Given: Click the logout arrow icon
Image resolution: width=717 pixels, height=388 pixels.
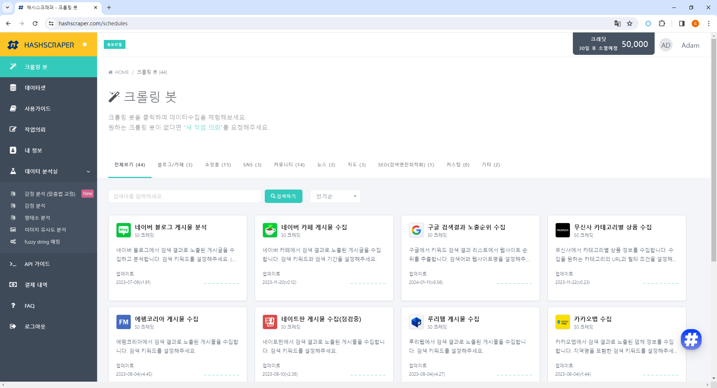Looking at the screenshot, I should 13,326.
